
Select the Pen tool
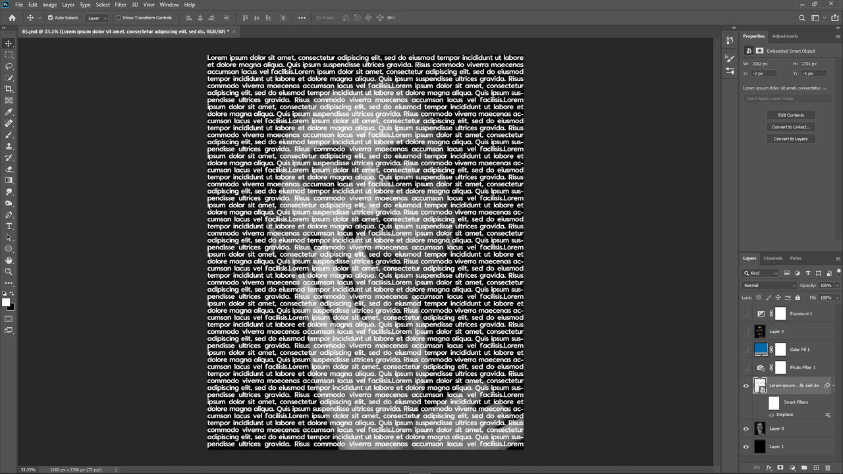[x=9, y=215]
